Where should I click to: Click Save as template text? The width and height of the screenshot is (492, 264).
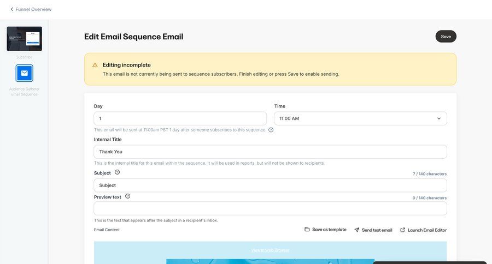point(329,230)
